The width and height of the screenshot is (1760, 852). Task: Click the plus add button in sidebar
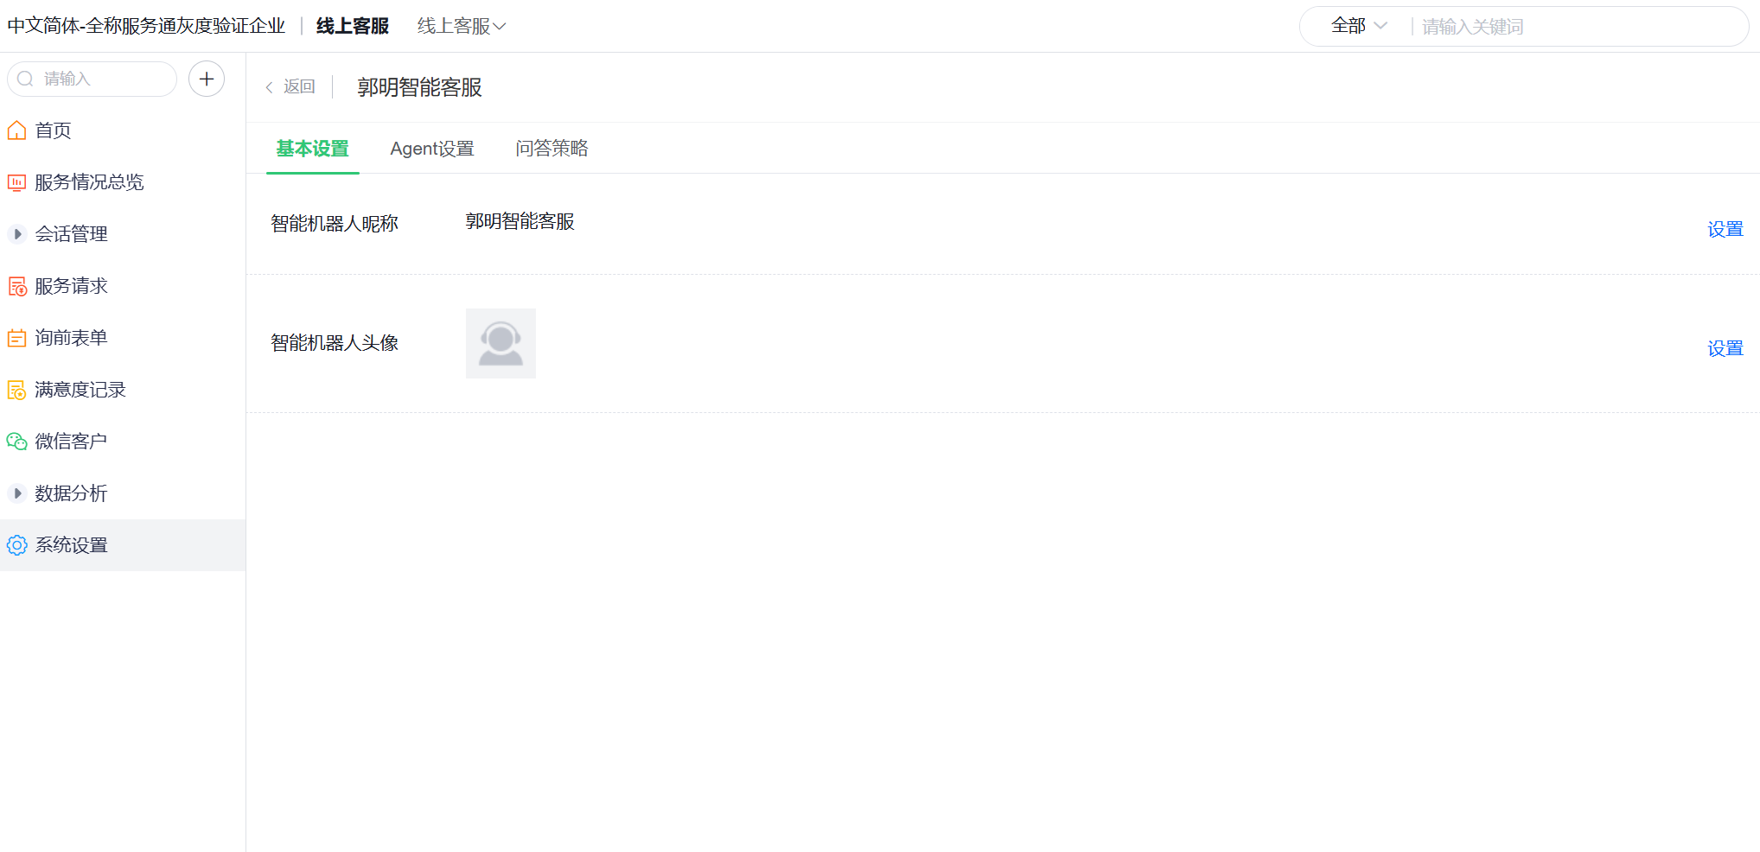click(x=207, y=79)
